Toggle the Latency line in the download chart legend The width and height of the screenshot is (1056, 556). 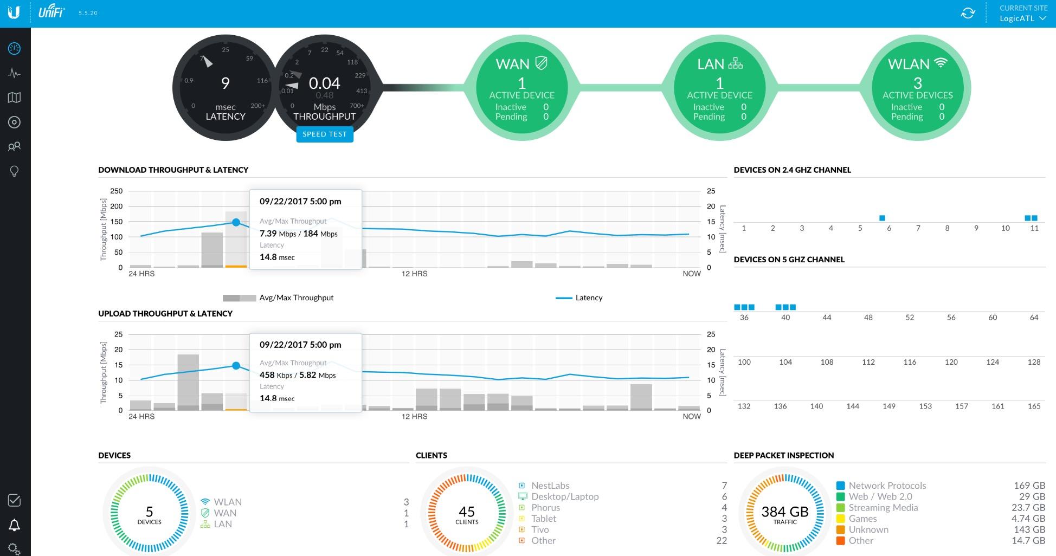tap(579, 298)
